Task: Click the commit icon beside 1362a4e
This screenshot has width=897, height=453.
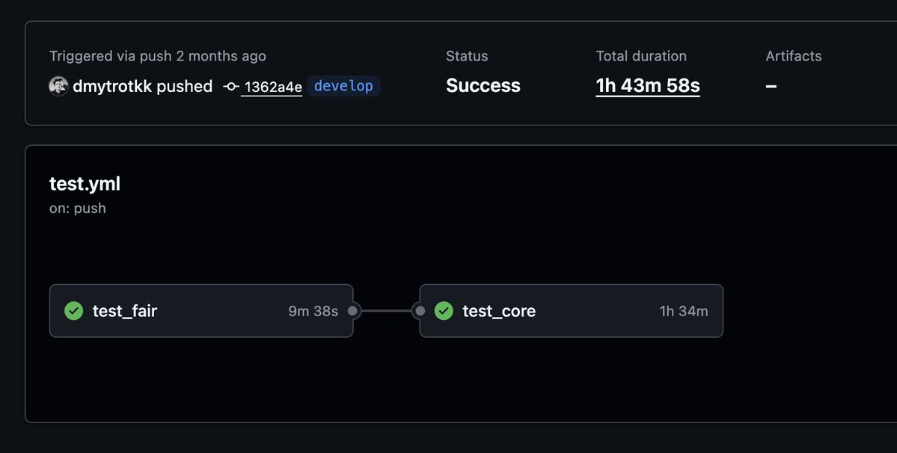Action: (x=231, y=87)
